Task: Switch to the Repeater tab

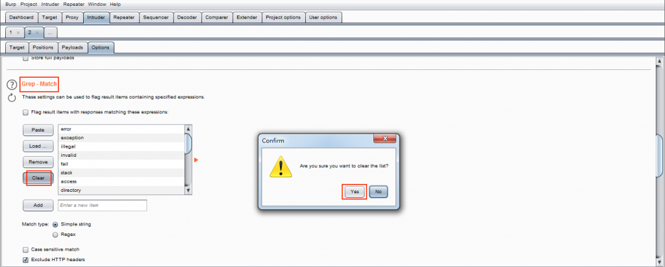Action: click(x=124, y=17)
